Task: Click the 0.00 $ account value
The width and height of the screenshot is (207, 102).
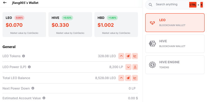Action: coord(133,98)
